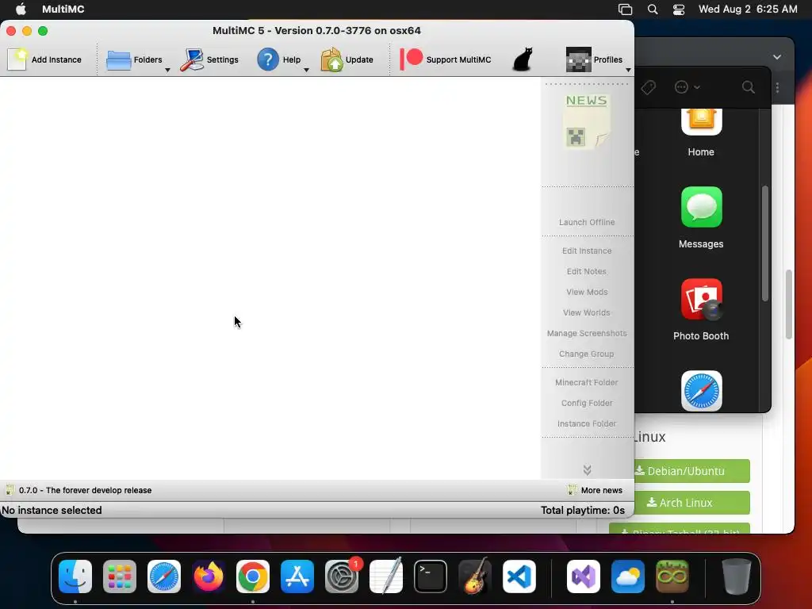The width and height of the screenshot is (812, 609).
Task: Click the search icon in background window
Action: (748, 87)
